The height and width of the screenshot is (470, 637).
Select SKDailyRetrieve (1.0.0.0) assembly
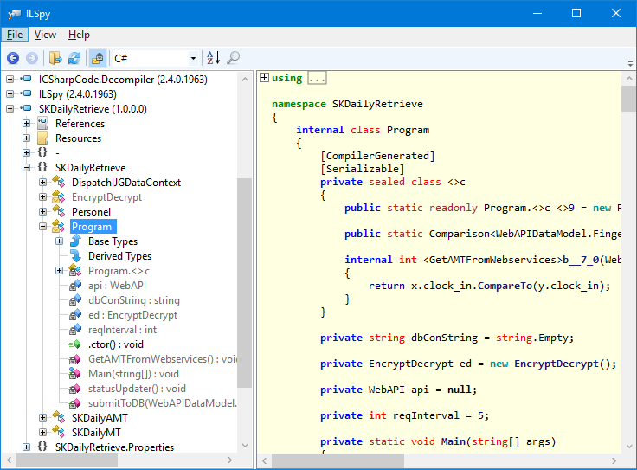tap(93, 109)
